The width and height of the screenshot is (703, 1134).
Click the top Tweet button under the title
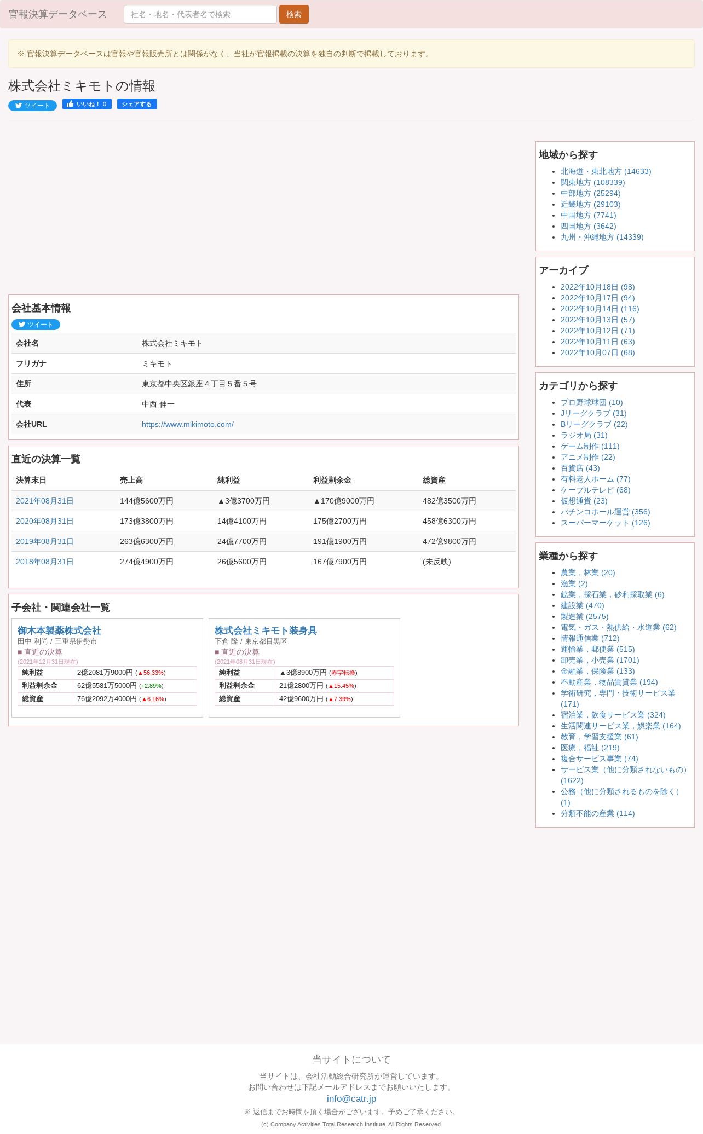pyautogui.click(x=32, y=106)
